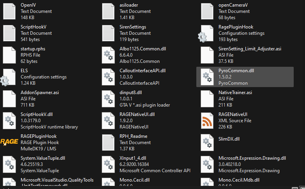
Task: Select the 'asiloader' file name
Action: pyautogui.click(x=129, y=5)
